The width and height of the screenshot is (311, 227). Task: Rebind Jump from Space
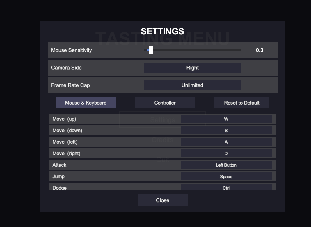coord(226,177)
